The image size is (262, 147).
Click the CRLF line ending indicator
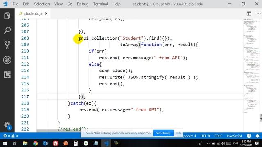(x=218, y=136)
